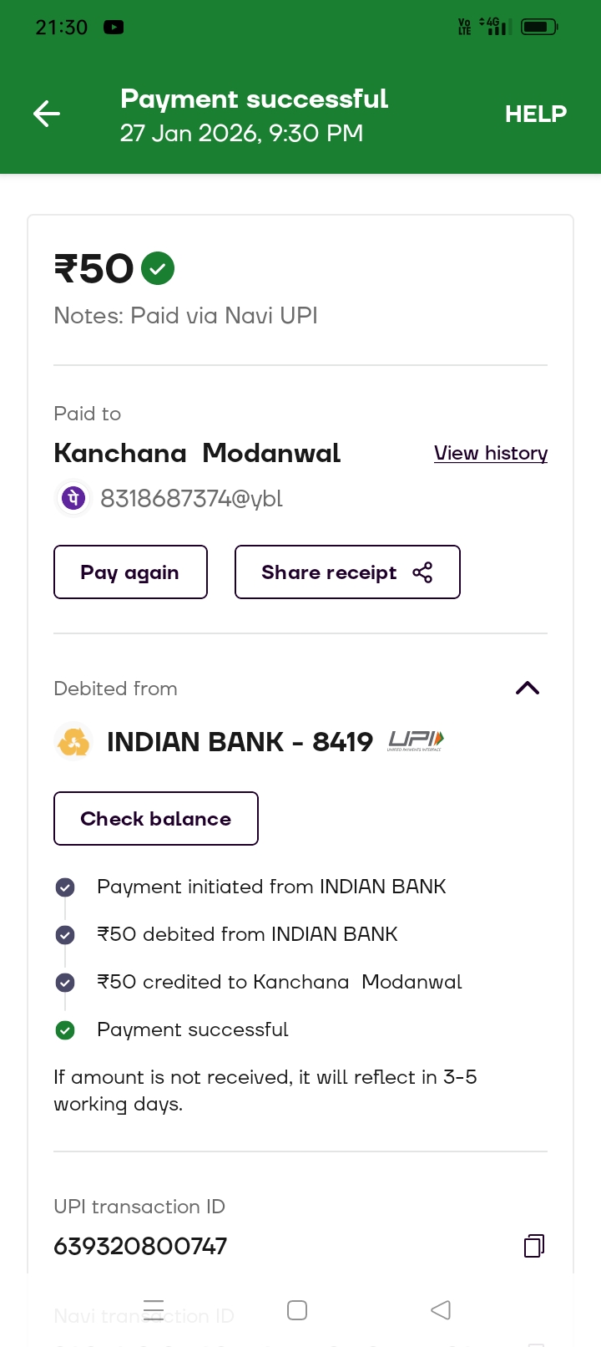Open Android recent apps menu button
Viewport: 601px width, 1347px height.
pos(154,1309)
